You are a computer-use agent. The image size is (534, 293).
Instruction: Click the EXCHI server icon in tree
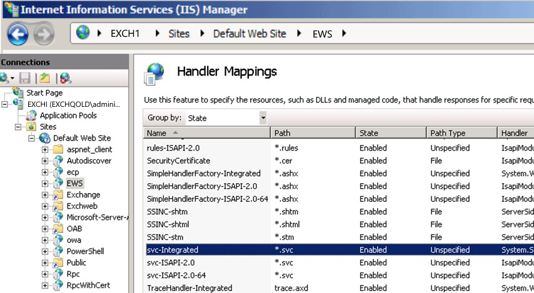18,104
